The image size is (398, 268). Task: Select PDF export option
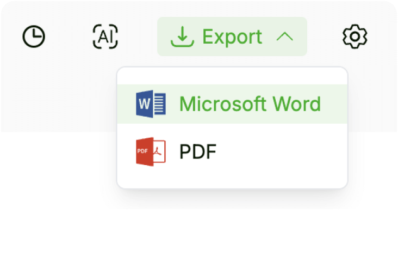pyautogui.click(x=232, y=151)
